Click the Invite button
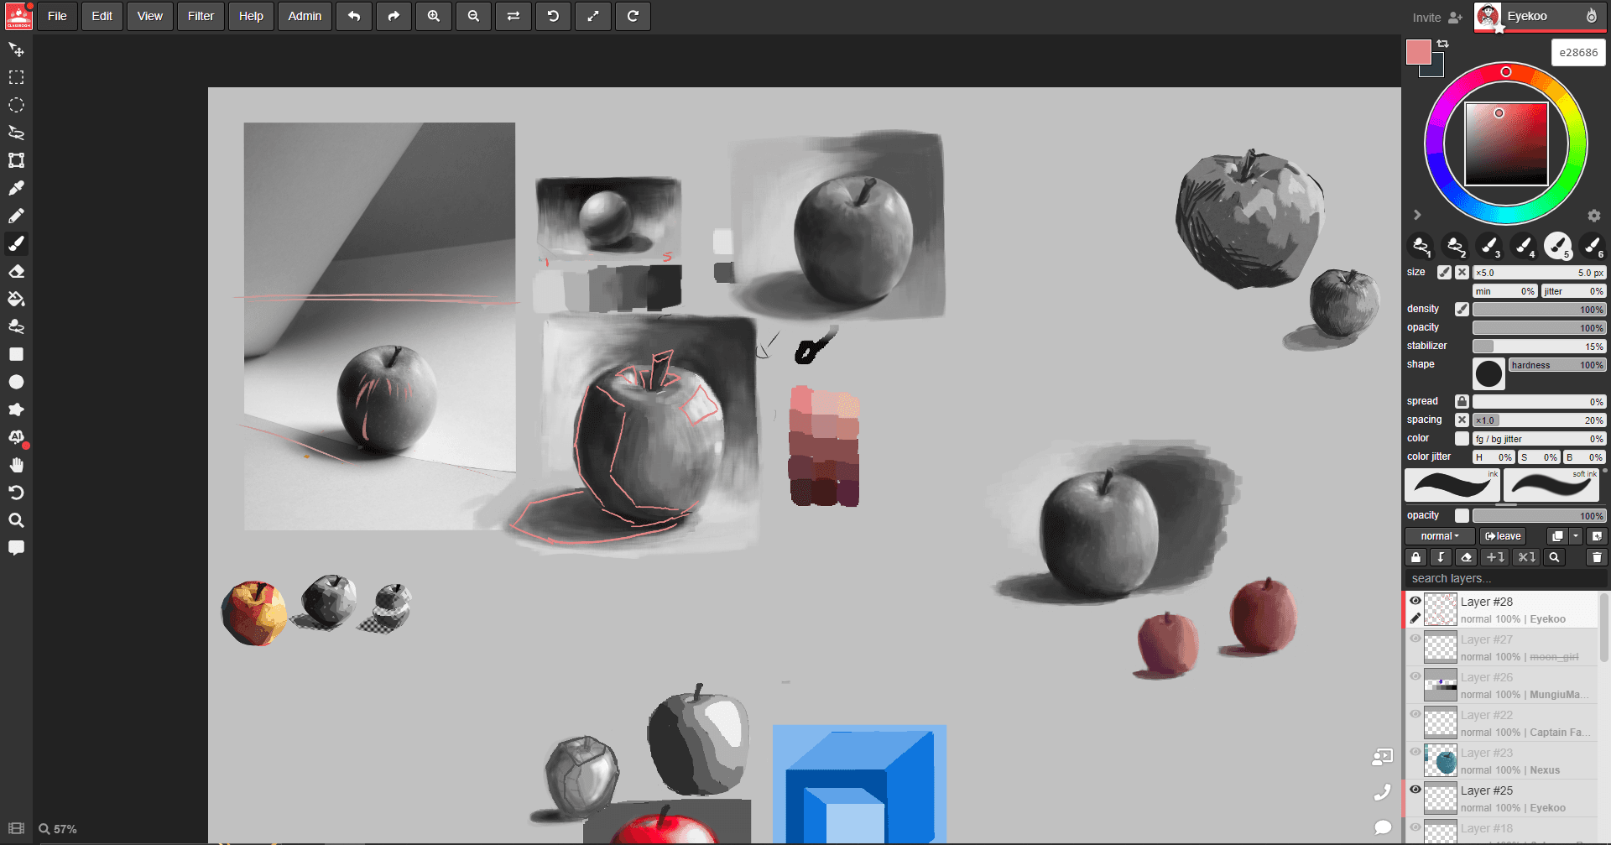1611x845 pixels. [1436, 17]
